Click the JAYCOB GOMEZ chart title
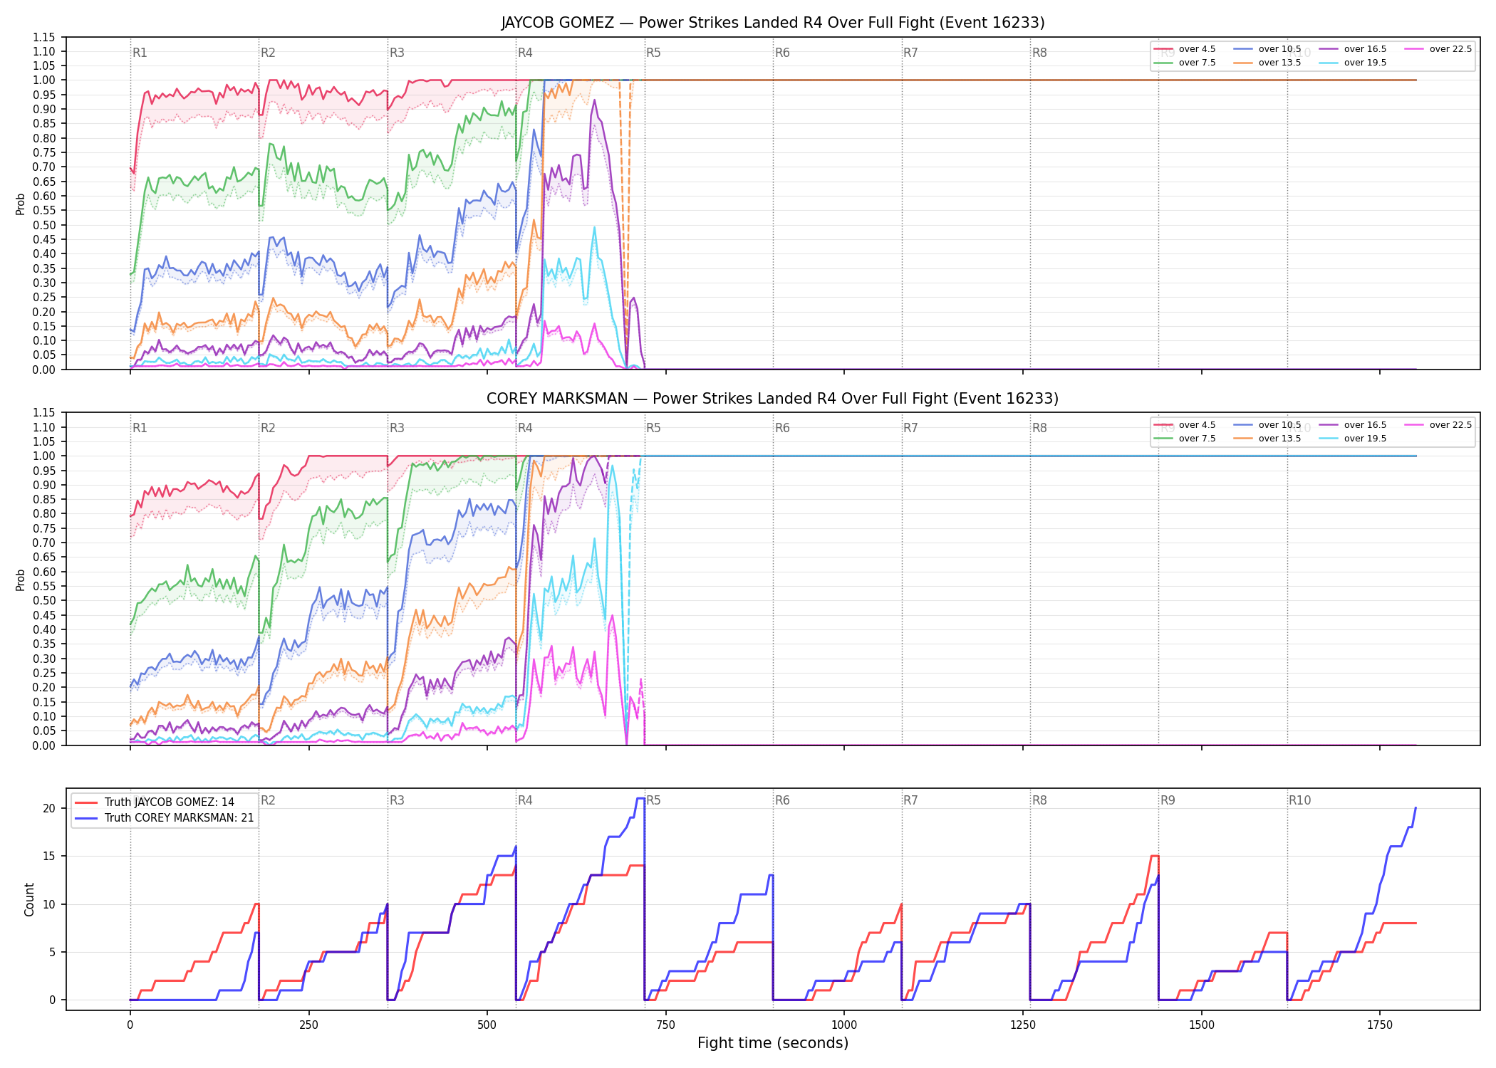 (773, 23)
